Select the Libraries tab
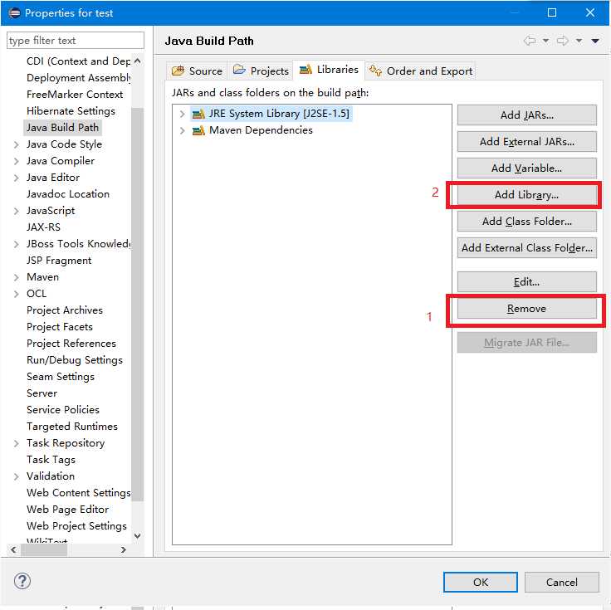This screenshot has height=610, width=611. pos(329,70)
